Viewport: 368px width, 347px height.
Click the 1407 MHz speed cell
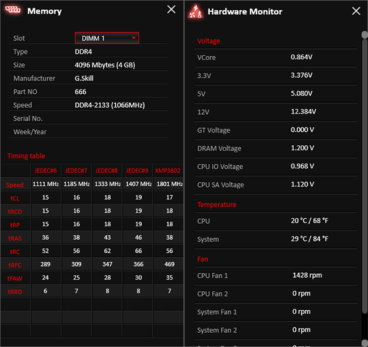pyautogui.click(x=139, y=184)
